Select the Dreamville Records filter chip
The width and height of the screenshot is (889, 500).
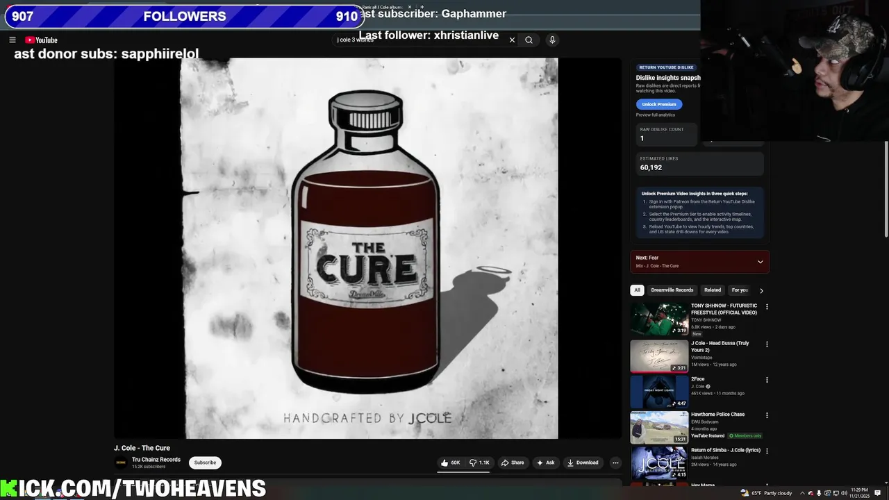pos(672,290)
